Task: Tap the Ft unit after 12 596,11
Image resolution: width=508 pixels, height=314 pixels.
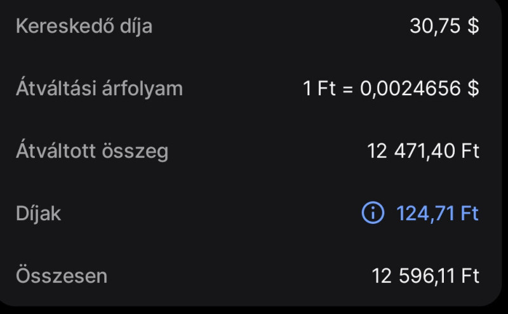Action: pyautogui.click(x=469, y=276)
